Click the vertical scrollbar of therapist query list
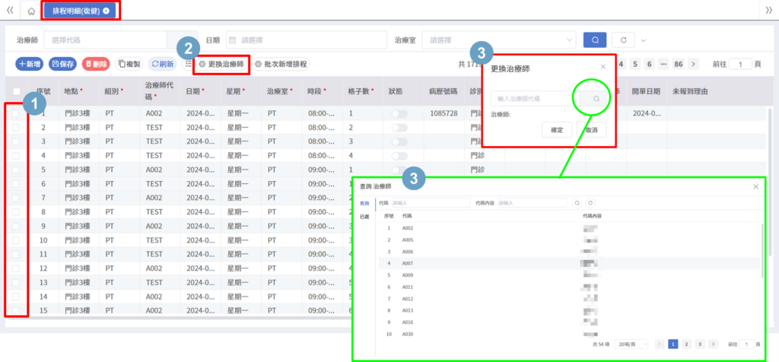This screenshot has height=362, width=779. [762, 251]
